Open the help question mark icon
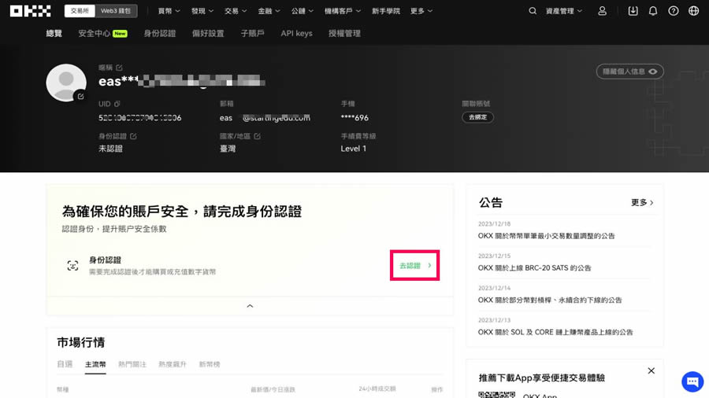Viewport: 709px width, 398px height. click(673, 11)
